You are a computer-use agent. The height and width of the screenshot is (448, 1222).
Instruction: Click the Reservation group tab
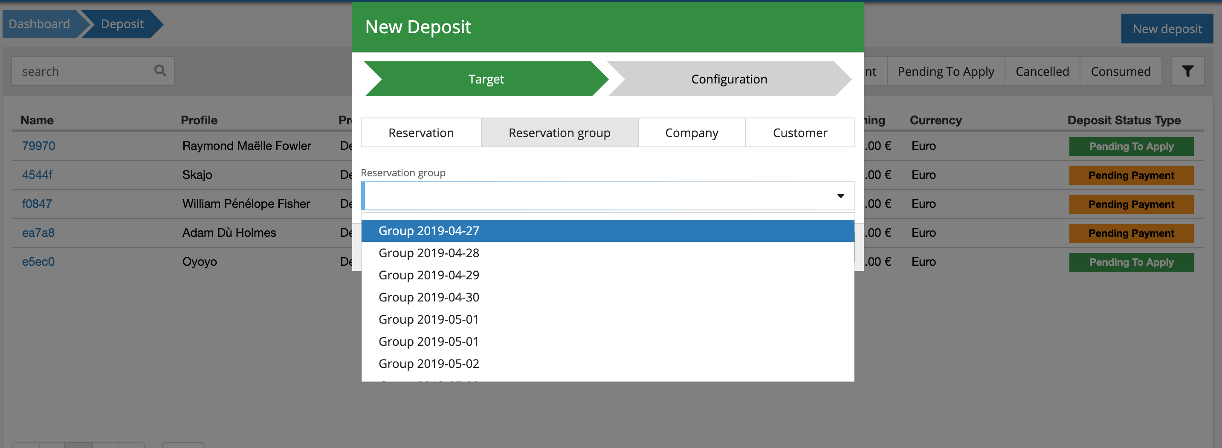click(x=559, y=132)
